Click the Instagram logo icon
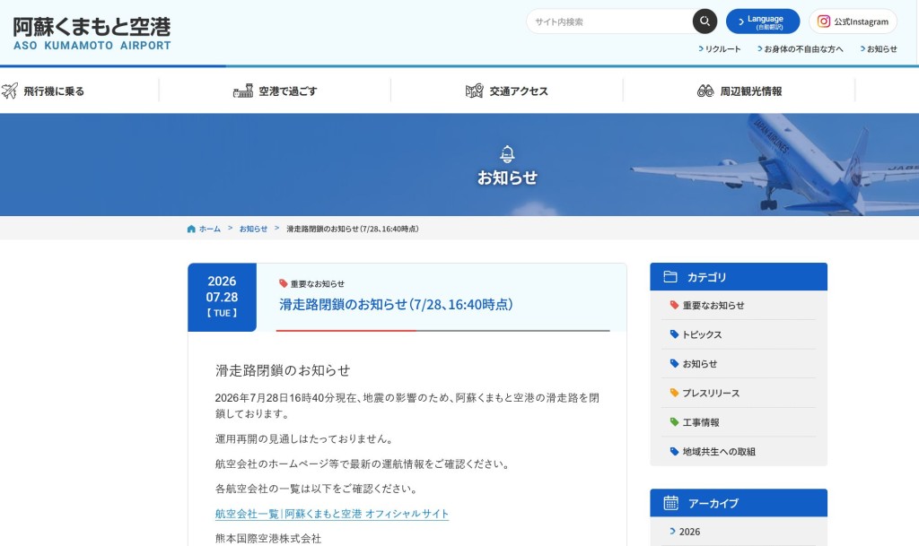Viewport: 919px width, 546px height. [x=824, y=22]
